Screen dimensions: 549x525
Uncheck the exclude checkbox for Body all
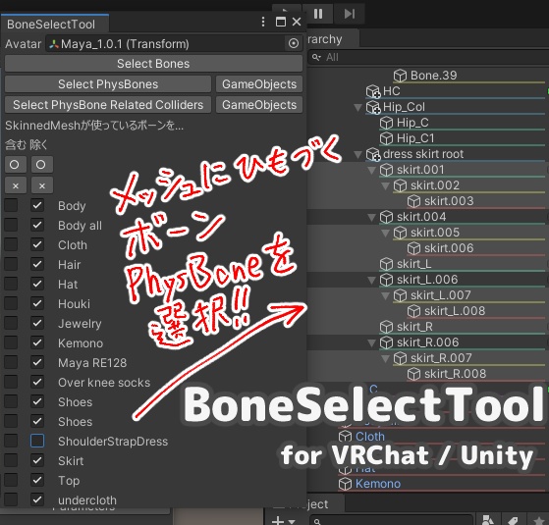coord(37,226)
